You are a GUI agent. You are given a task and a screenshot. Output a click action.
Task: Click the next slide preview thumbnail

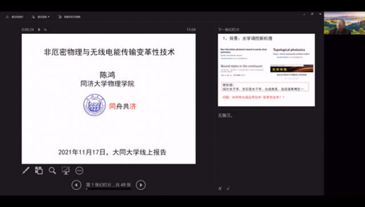(x=266, y=70)
